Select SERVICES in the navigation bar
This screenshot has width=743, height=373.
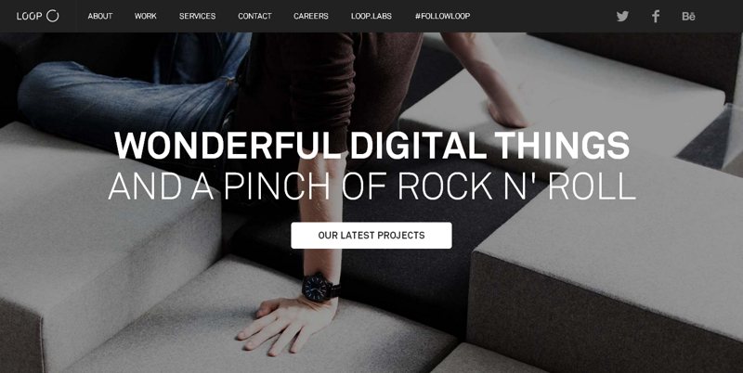tap(197, 16)
